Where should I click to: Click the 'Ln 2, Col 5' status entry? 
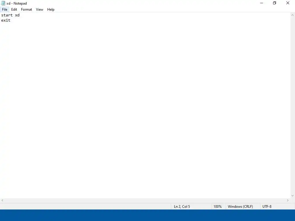182,207
